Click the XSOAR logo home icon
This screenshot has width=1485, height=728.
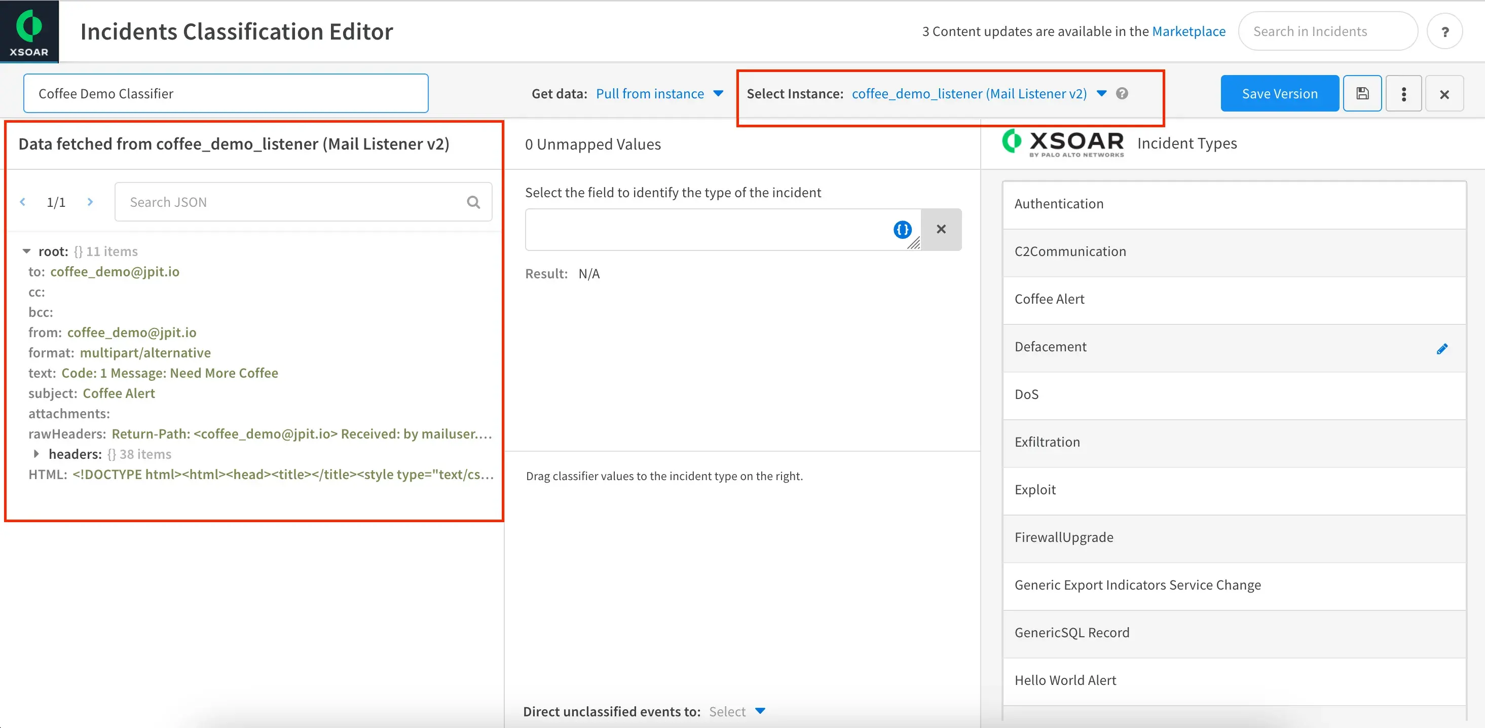point(29,31)
